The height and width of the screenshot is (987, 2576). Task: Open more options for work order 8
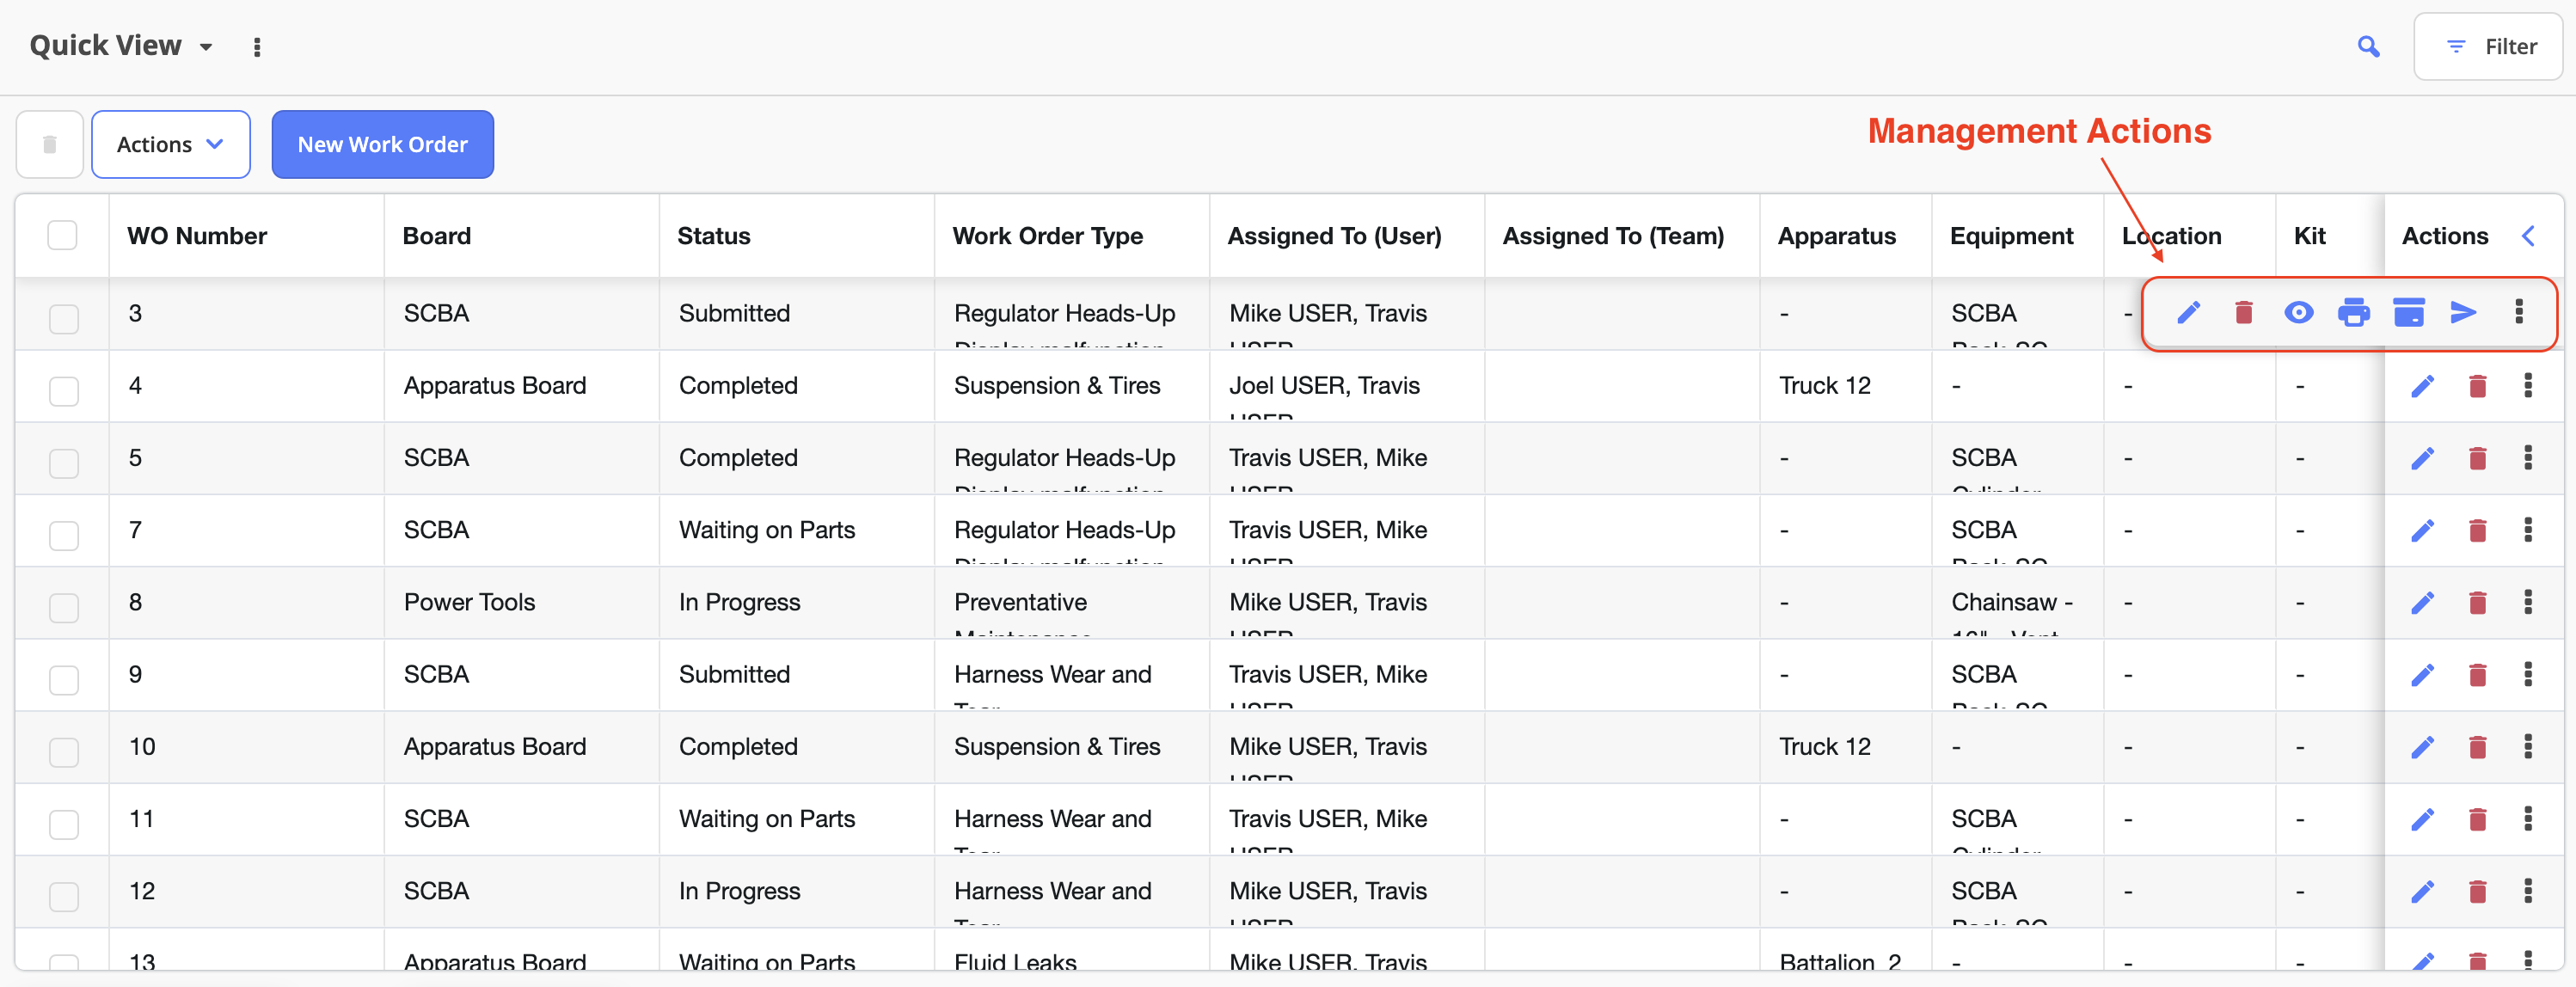2528,601
